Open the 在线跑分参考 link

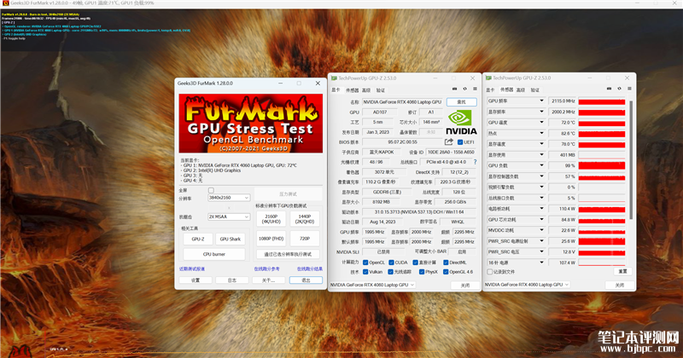(266, 268)
